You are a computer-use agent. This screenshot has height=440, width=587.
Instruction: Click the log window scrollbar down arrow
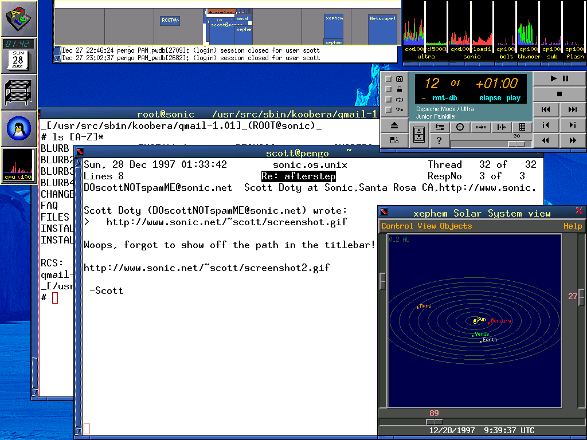57,58
